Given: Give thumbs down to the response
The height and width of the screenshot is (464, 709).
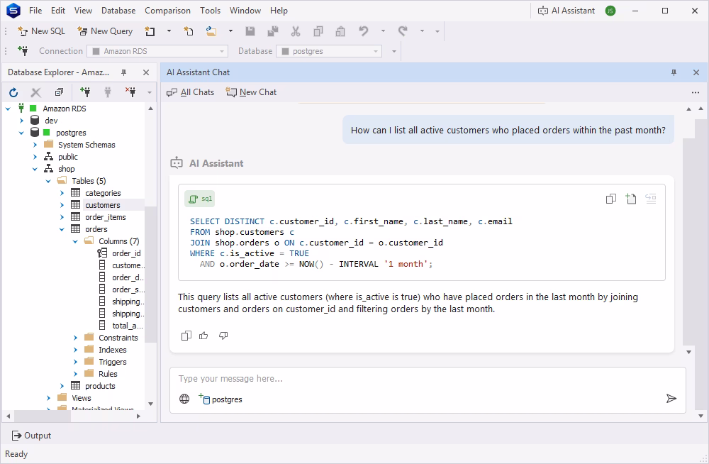Looking at the screenshot, I should coord(223,336).
